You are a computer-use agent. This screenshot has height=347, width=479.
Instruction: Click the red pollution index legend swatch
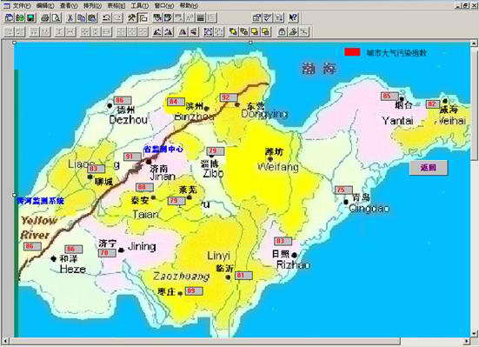pyautogui.click(x=352, y=52)
